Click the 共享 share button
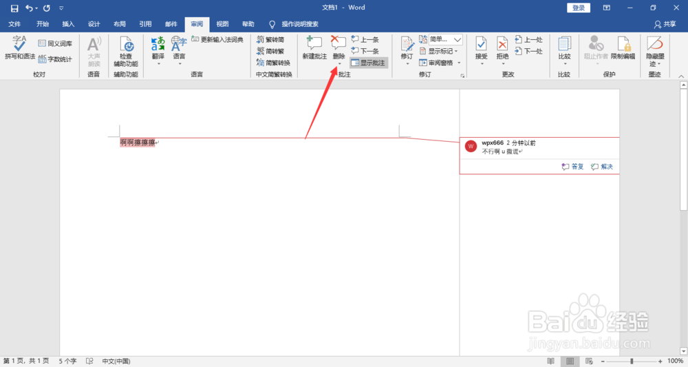This screenshot has height=367, width=688. point(665,24)
